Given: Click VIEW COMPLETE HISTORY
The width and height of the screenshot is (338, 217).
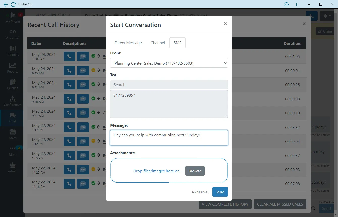Looking at the screenshot, I should tap(225, 204).
